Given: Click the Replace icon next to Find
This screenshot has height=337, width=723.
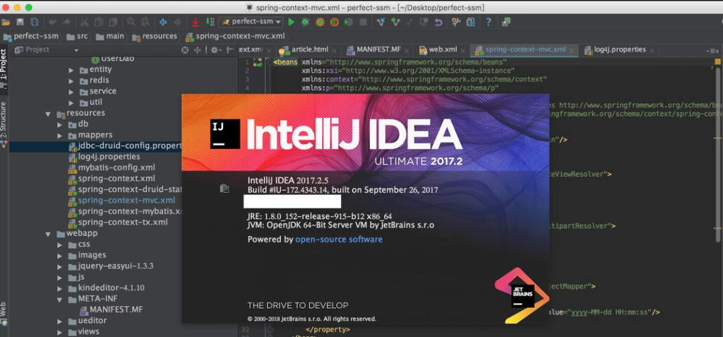Looking at the screenshot, I should click(x=145, y=22).
